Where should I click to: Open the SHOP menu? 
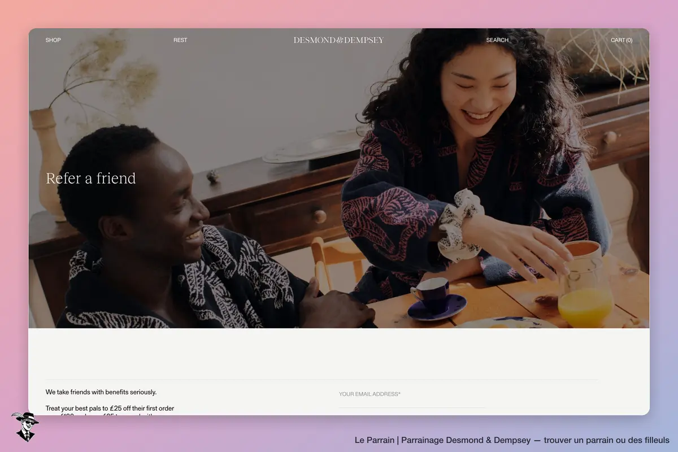53,40
